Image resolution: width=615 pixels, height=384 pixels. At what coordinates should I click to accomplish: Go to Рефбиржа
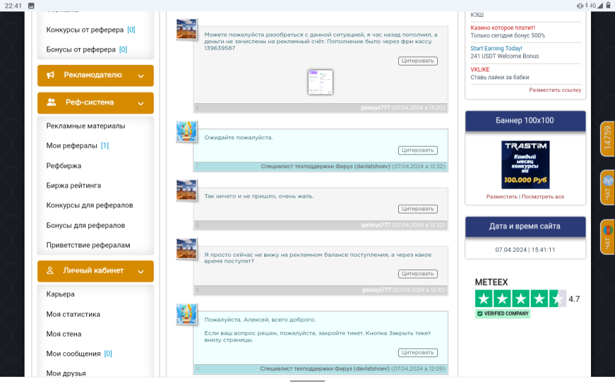[x=64, y=166]
